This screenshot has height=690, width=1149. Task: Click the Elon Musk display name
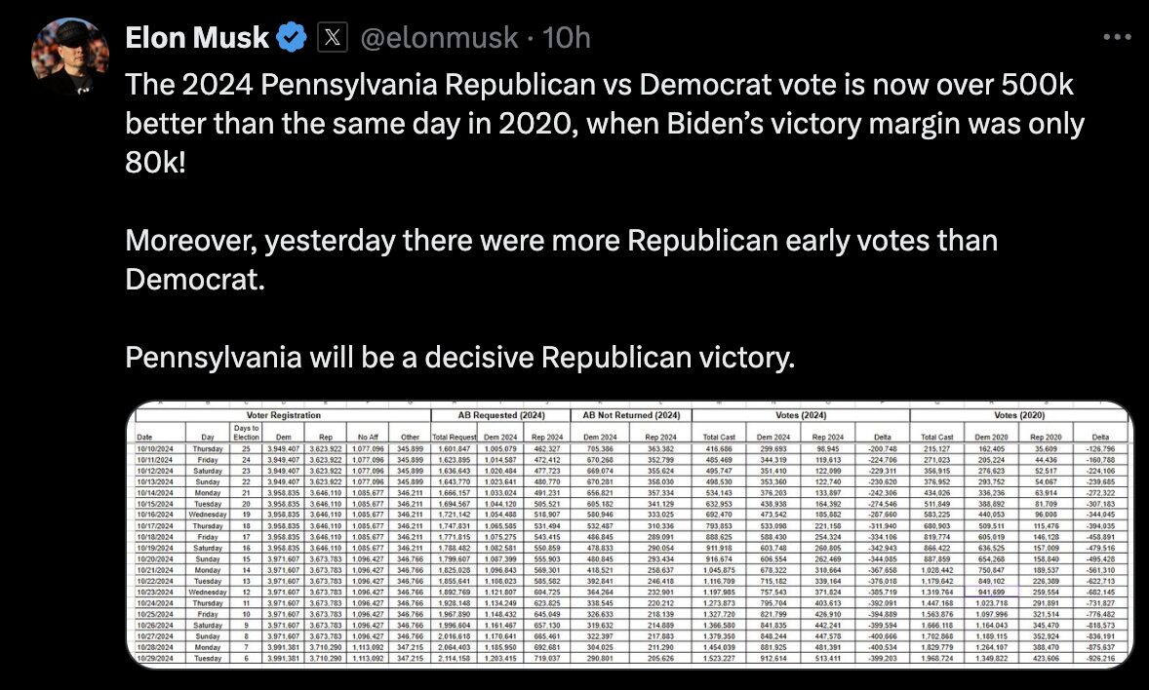point(197,37)
